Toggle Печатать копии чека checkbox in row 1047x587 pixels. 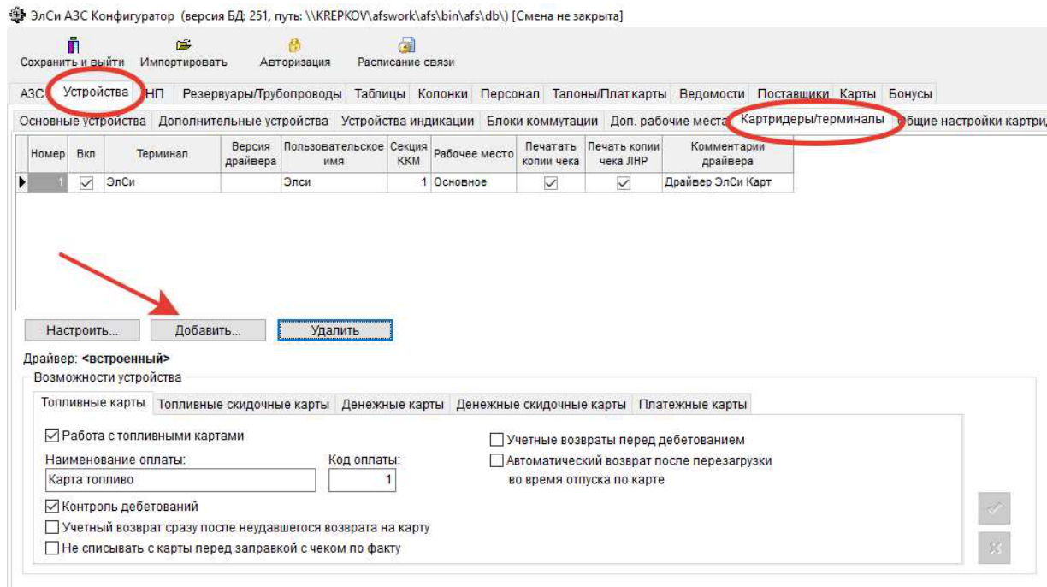(x=551, y=182)
